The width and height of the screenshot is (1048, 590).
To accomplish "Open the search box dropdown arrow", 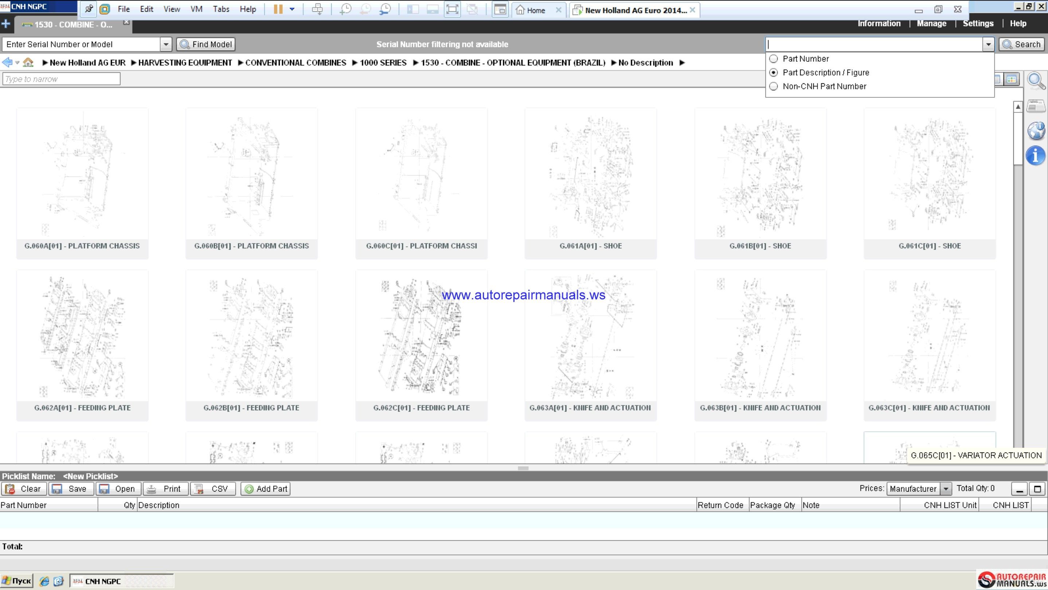I will (x=989, y=44).
